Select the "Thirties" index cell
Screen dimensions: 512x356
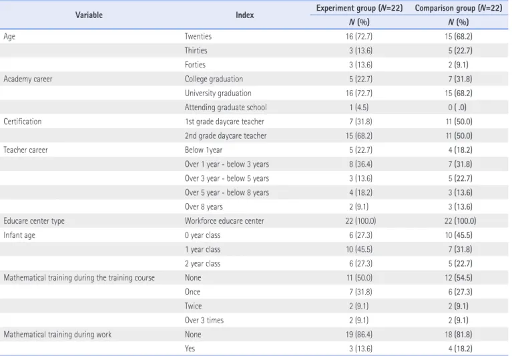click(196, 51)
